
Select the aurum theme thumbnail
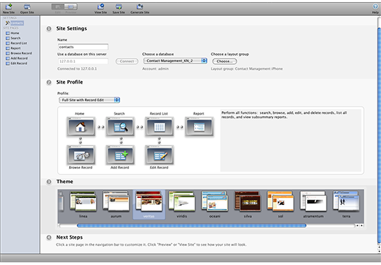pos(116,202)
